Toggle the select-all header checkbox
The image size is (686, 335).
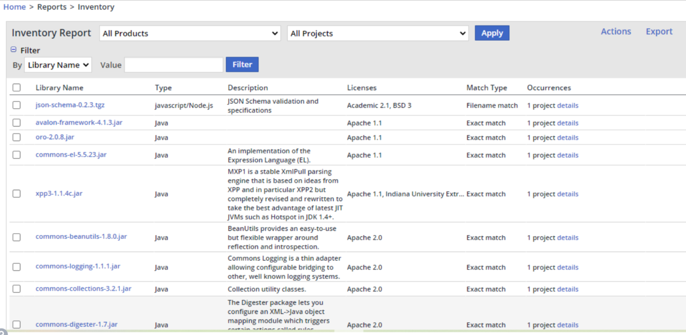pyautogui.click(x=17, y=88)
